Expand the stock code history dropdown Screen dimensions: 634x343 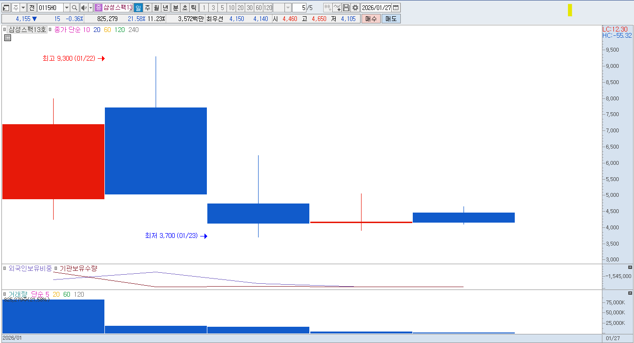tap(67, 8)
